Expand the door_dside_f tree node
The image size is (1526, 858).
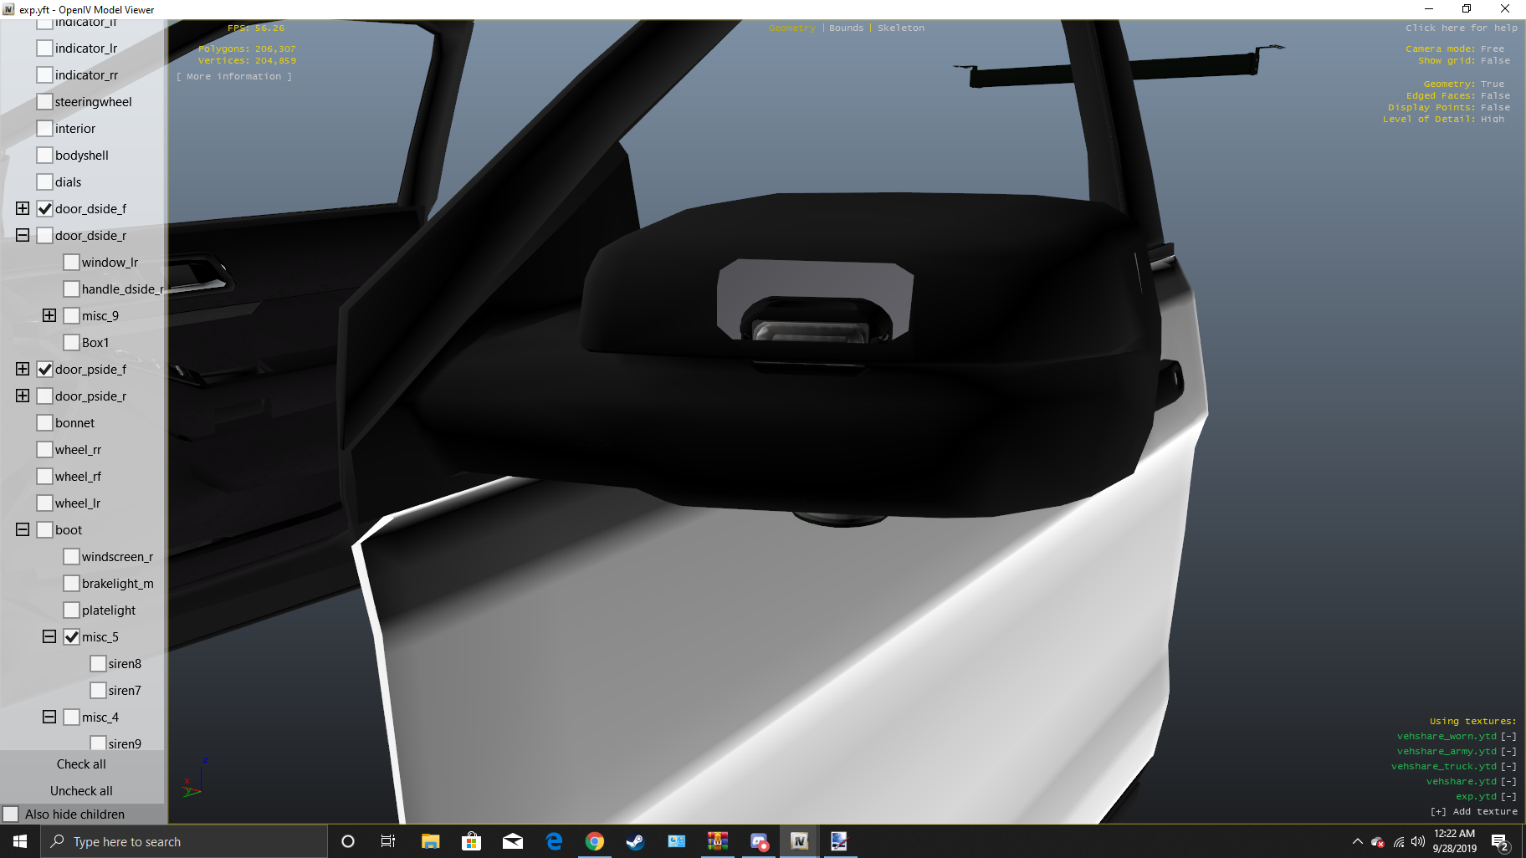click(23, 208)
